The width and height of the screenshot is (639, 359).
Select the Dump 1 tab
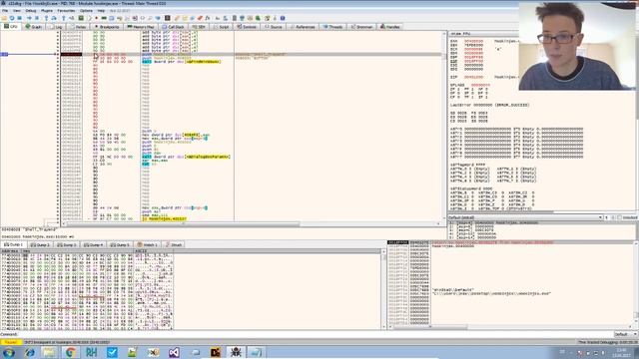[x=13, y=244]
